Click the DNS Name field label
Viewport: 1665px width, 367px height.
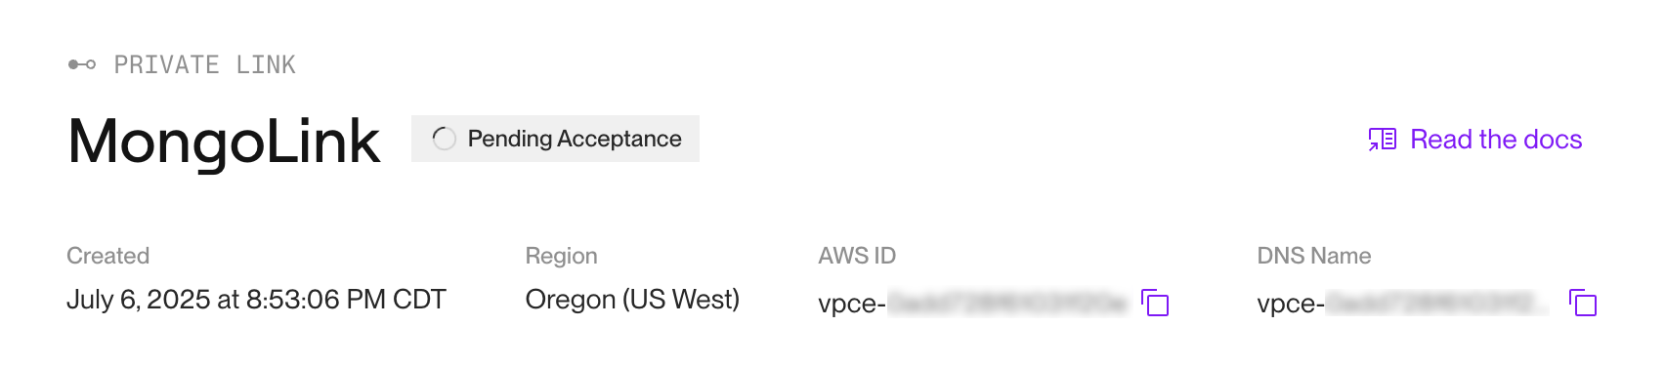tap(1314, 256)
